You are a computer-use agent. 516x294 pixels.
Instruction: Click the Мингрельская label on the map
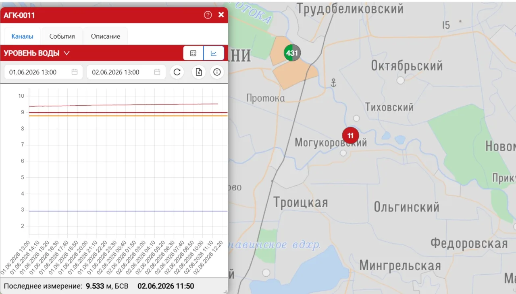(399, 265)
